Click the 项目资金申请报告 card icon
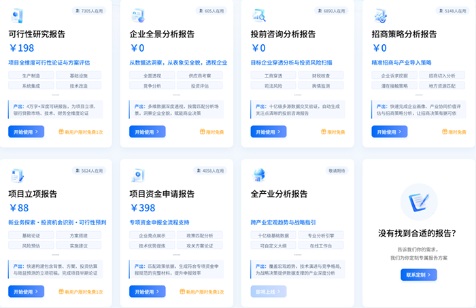The height and width of the screenshot is (308, 476). [138, 175]
